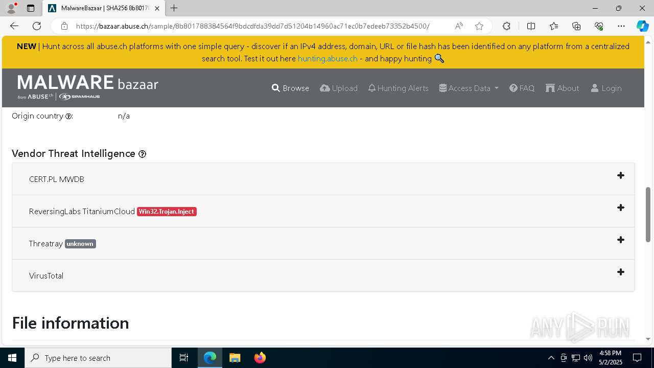The image size is (654, 368).
Task: Open the Favorites list
Action: click(554, 26)
